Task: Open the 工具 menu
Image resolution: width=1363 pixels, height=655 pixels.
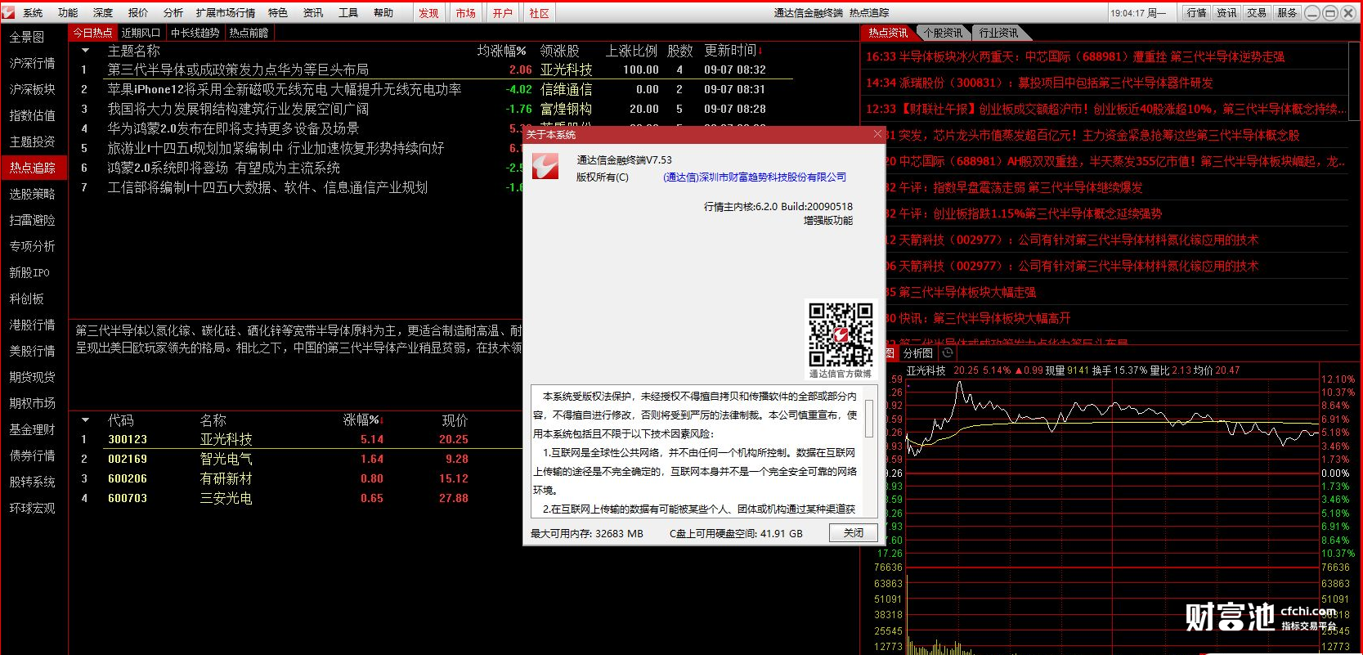Action: click(x=348, y=12)
